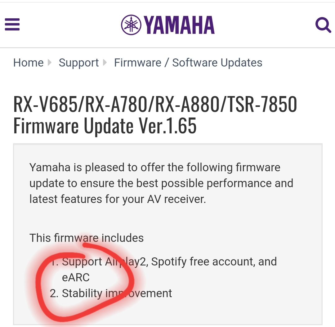Open site search with magnifier icon
The height and width of the screenshot is (327, 335).
tap(323, 25)
